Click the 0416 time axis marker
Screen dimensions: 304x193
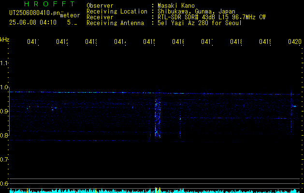point(178,42)
